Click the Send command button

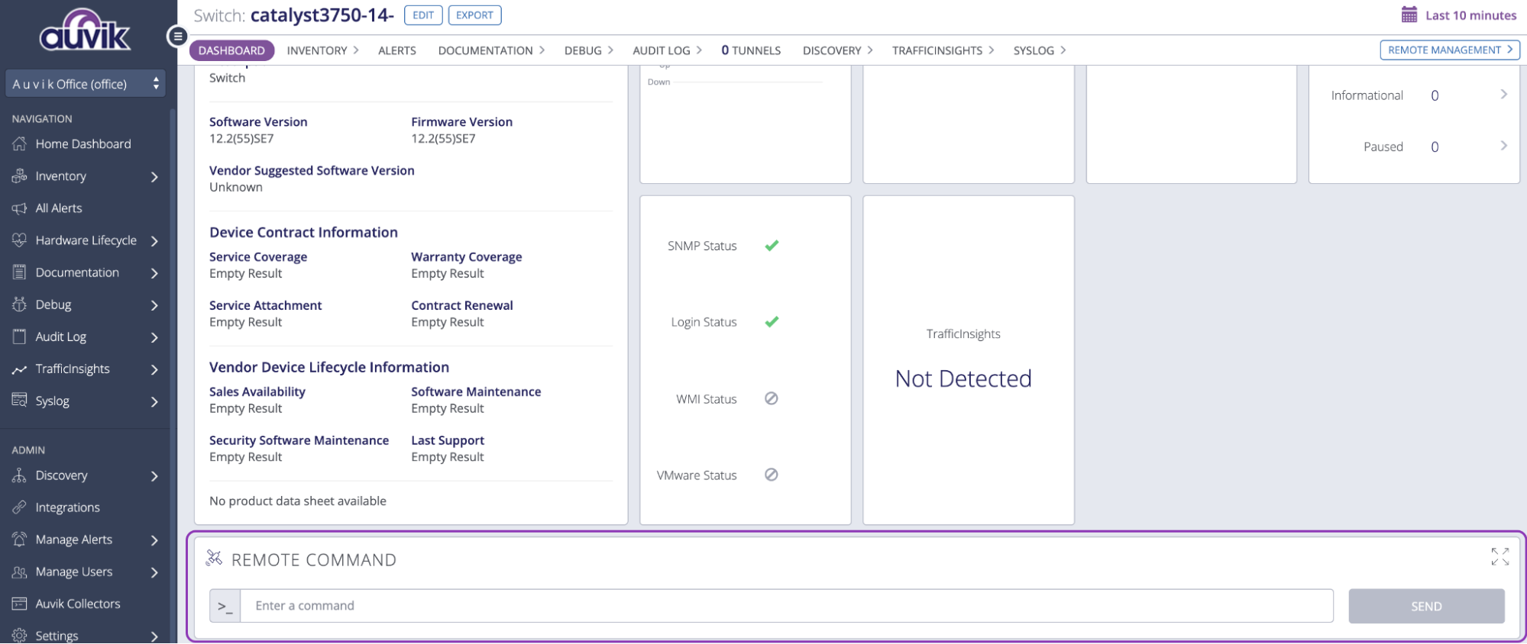[1426, 606]
